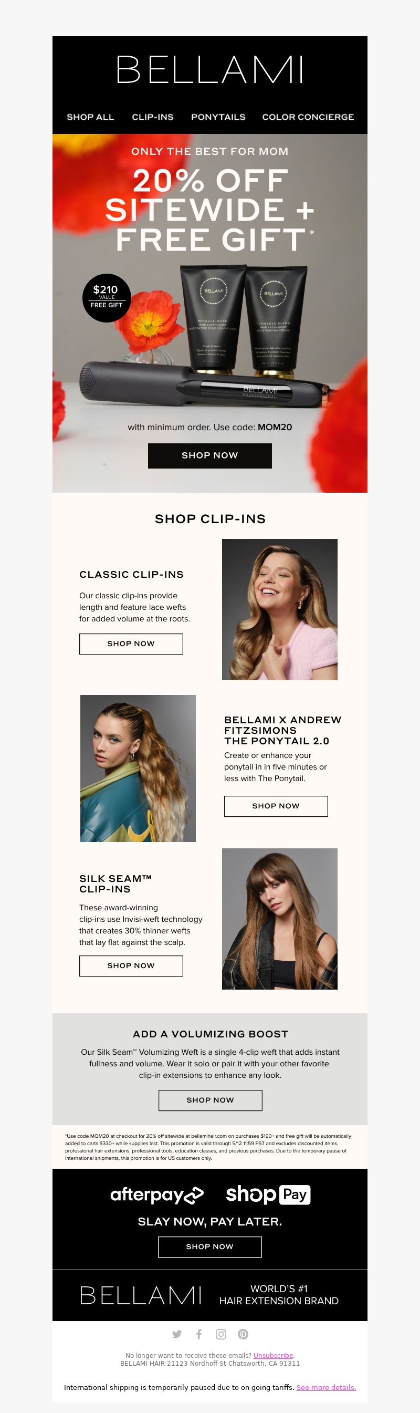The image size is (420, 1413).
Task: Click the Classic Clip-Ins model photo
Action: [x=280, y=609]
